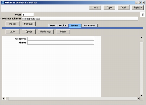Image resolution: width=146 pixels, height=105 pixels.
Task: Focus the report name field Klientu saraksts
Action: [x=80, y=19]
